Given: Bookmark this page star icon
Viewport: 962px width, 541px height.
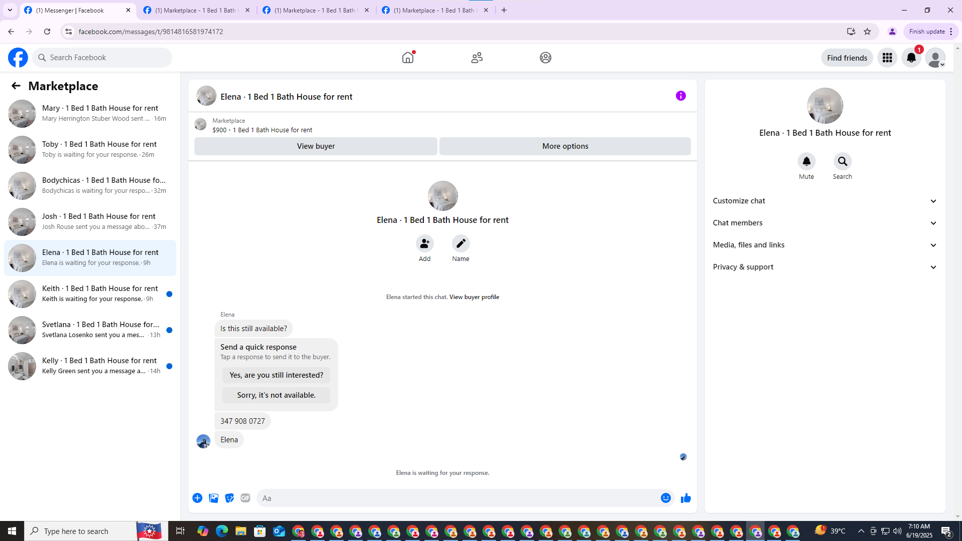Looking at the screenshot, I should tap(867, 32).
